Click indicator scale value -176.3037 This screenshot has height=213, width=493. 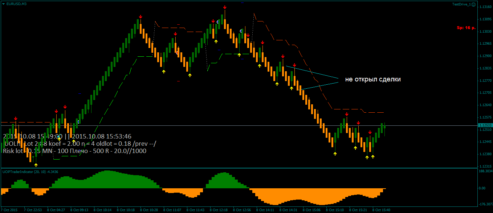[485, 204]
